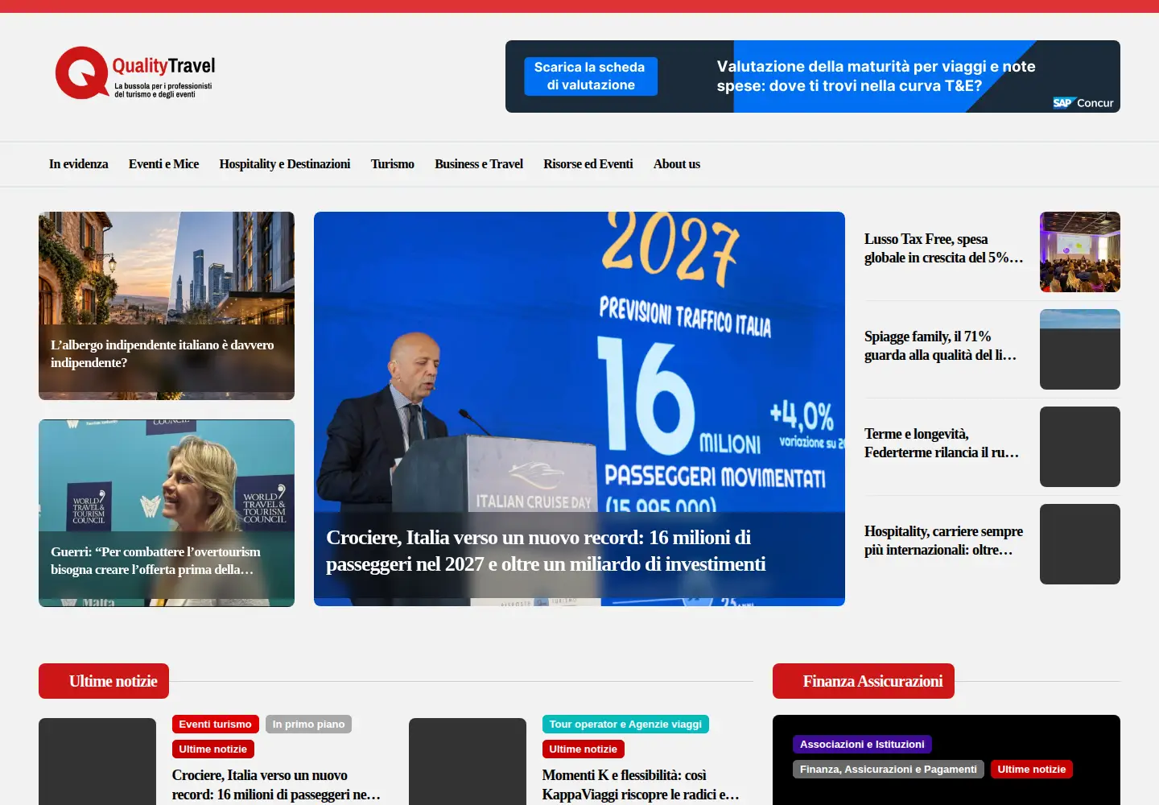Click the Spiagge family article thumbnail

pyautogui.click(x=1080, y=349)
